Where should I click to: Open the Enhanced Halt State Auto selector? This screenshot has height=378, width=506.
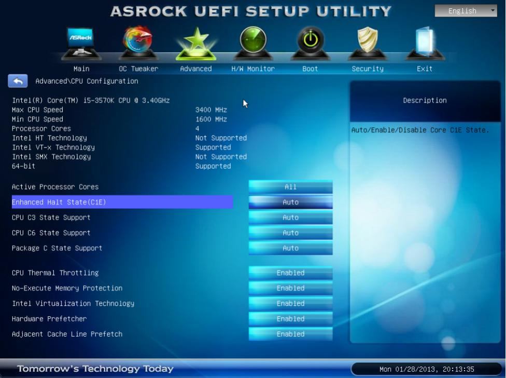[x=290, y=202]
